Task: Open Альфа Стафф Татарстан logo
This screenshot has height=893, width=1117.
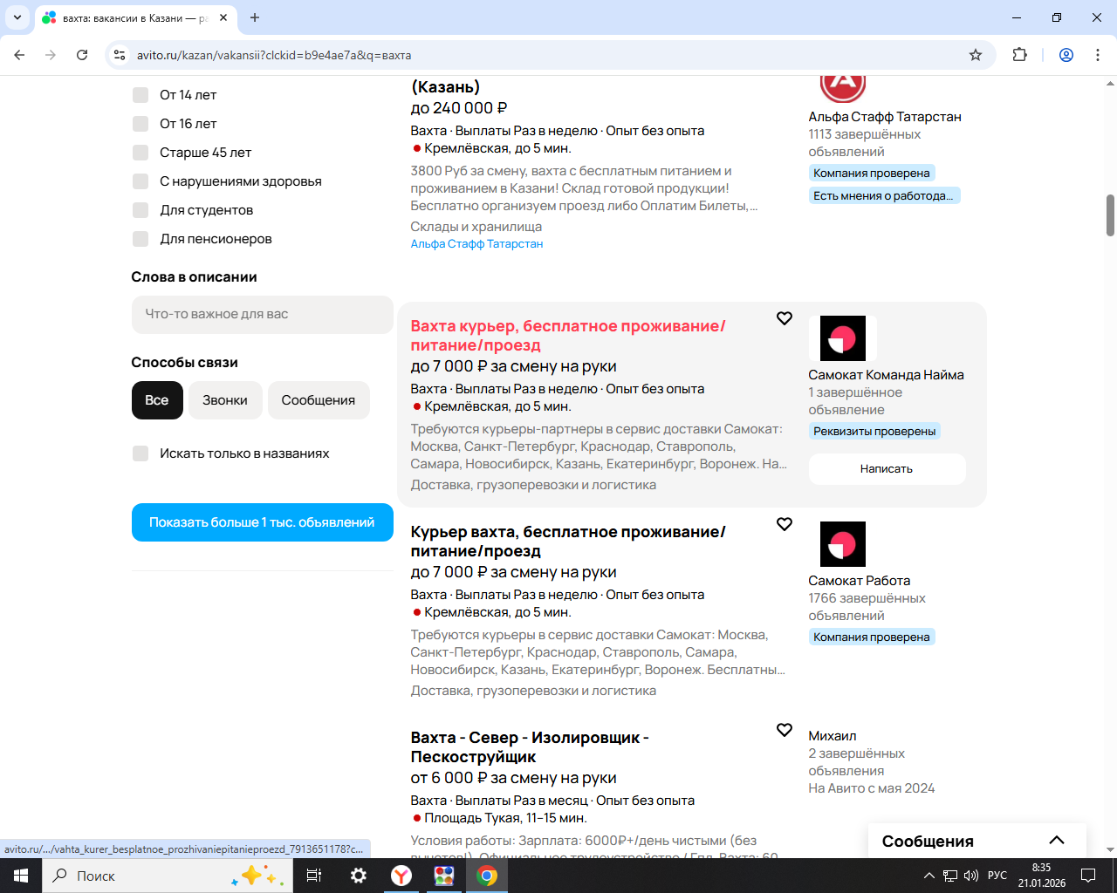Action: tap(843, 89)
